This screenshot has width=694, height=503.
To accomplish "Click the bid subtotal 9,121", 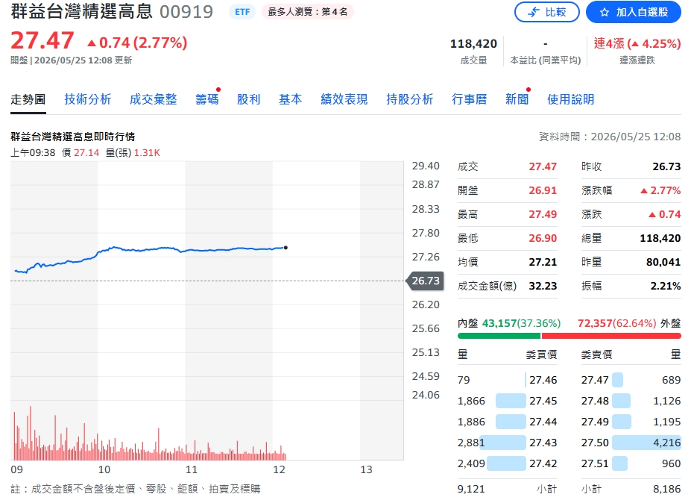I will 471,490.
